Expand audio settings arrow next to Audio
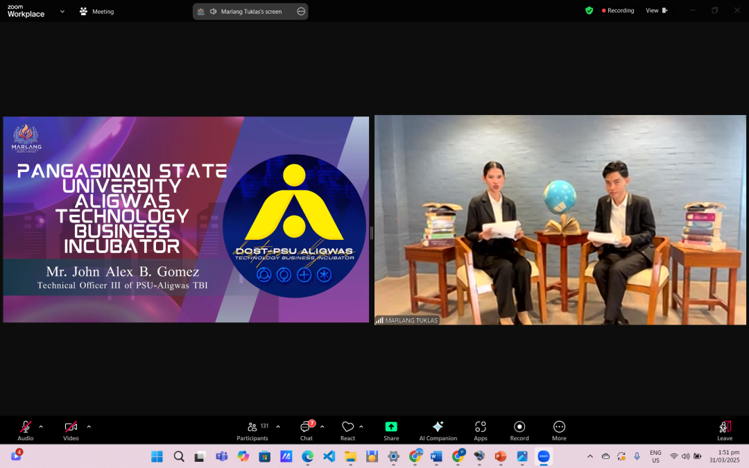749x468 pixels. [41, 426]
